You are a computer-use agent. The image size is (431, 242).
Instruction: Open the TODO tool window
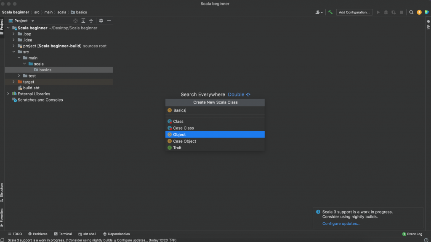15,234
